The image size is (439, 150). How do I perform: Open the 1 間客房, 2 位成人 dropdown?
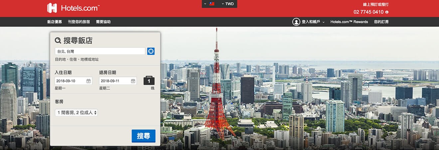click(76, 113)
